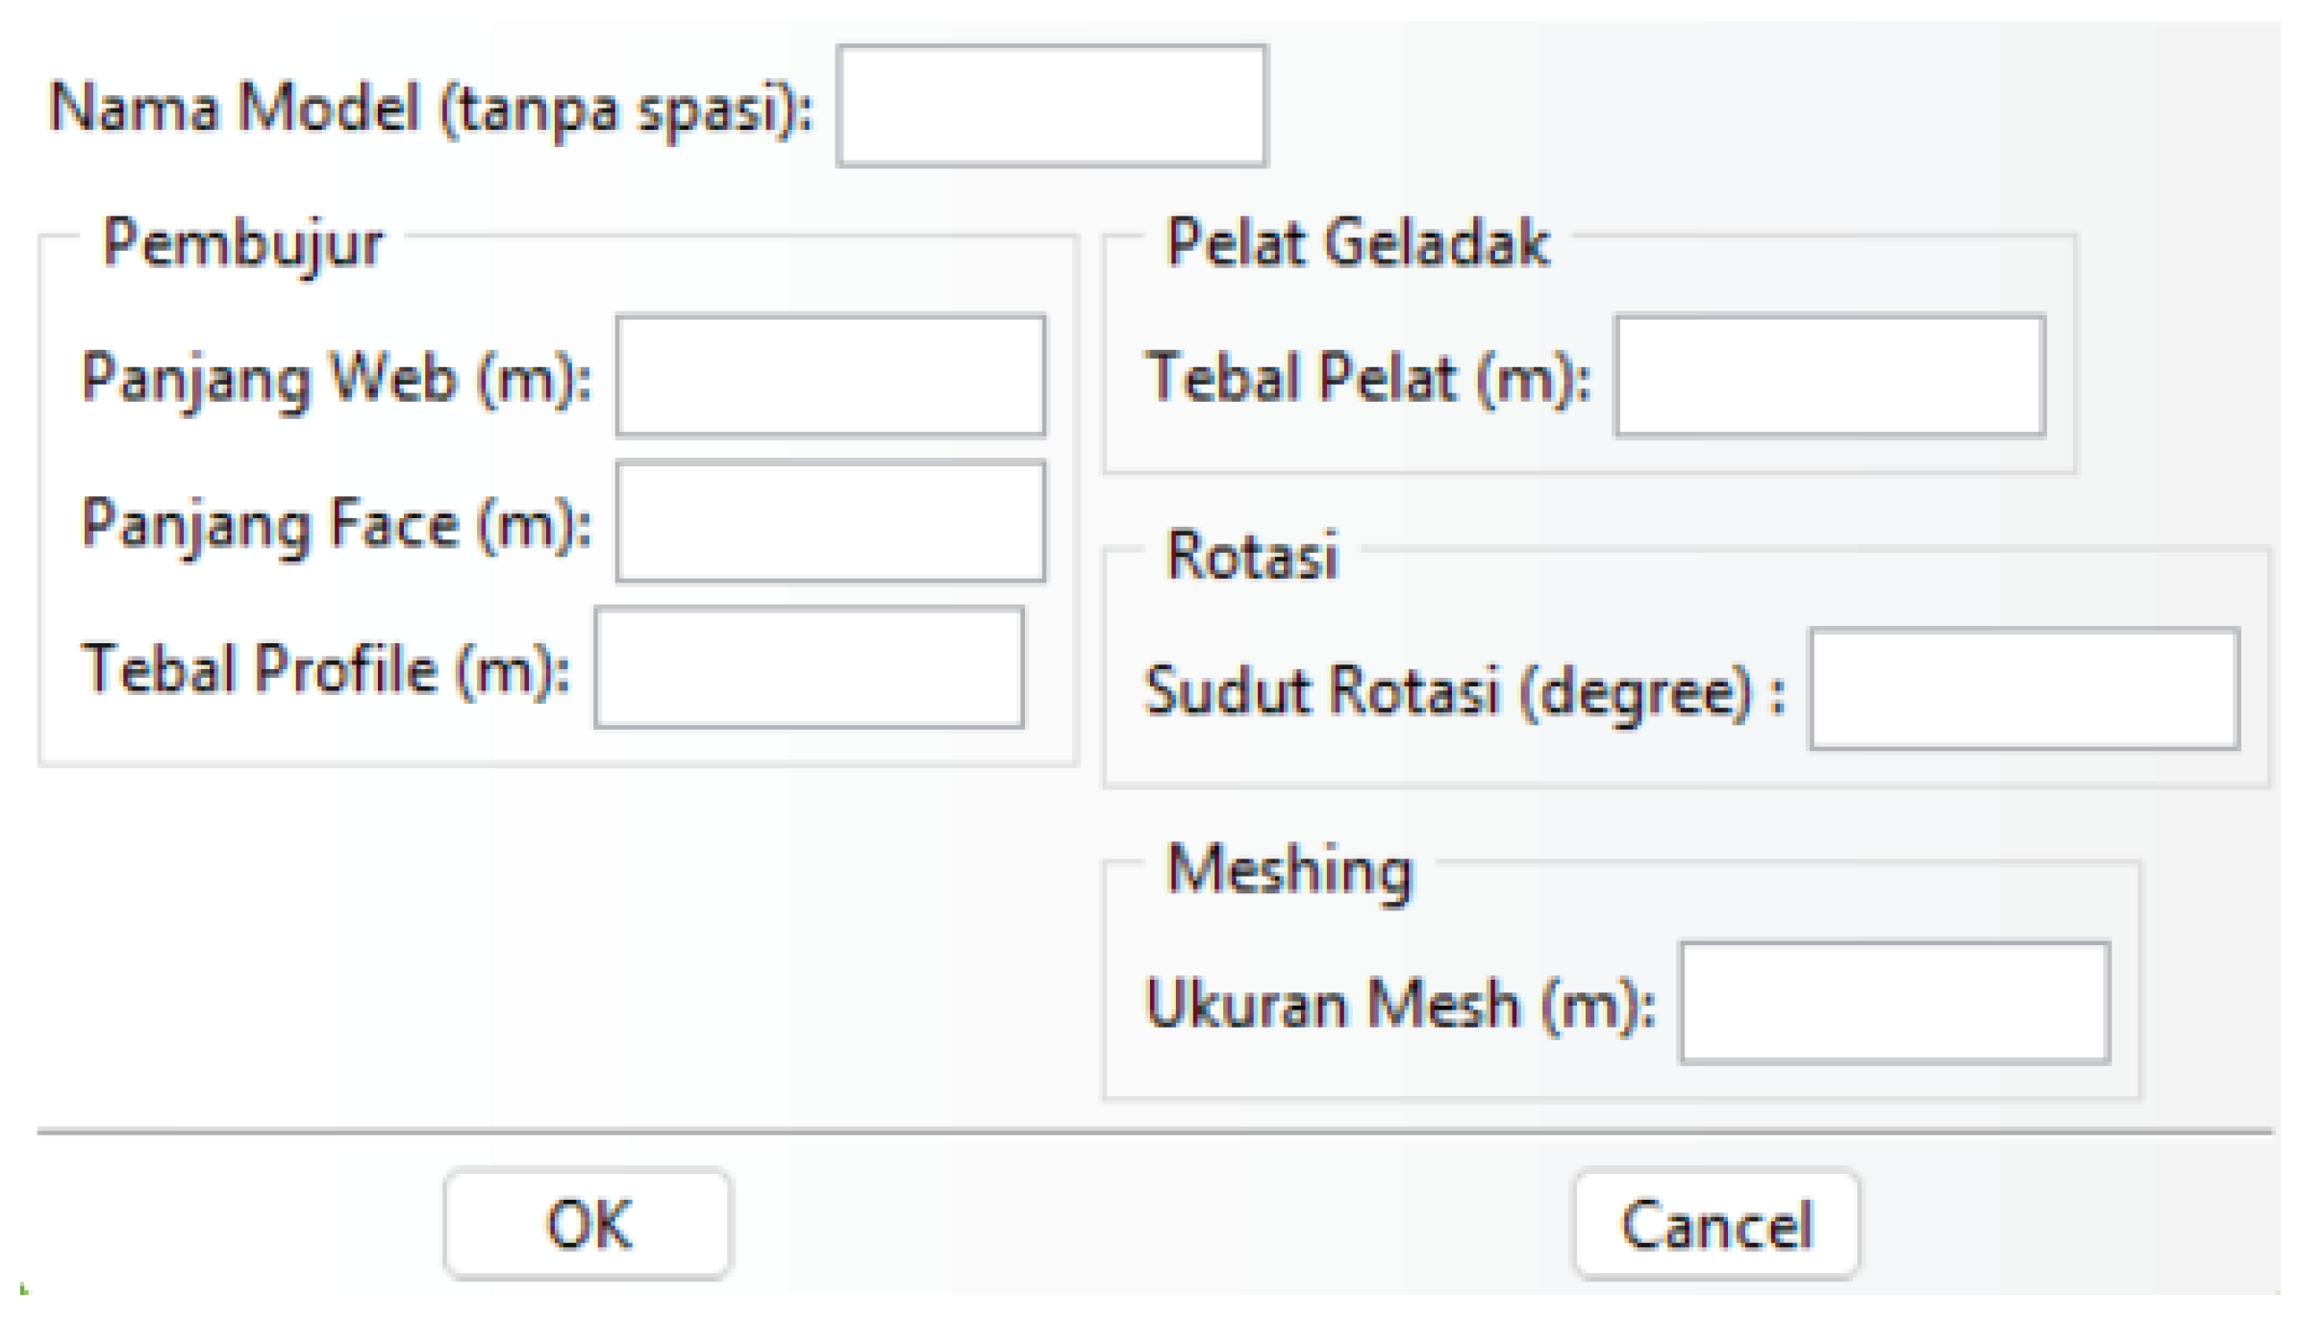This screenshot has height=1321, width=2302.
Task: Click the Pembujur group heading
Action: [x=242, y=243]
